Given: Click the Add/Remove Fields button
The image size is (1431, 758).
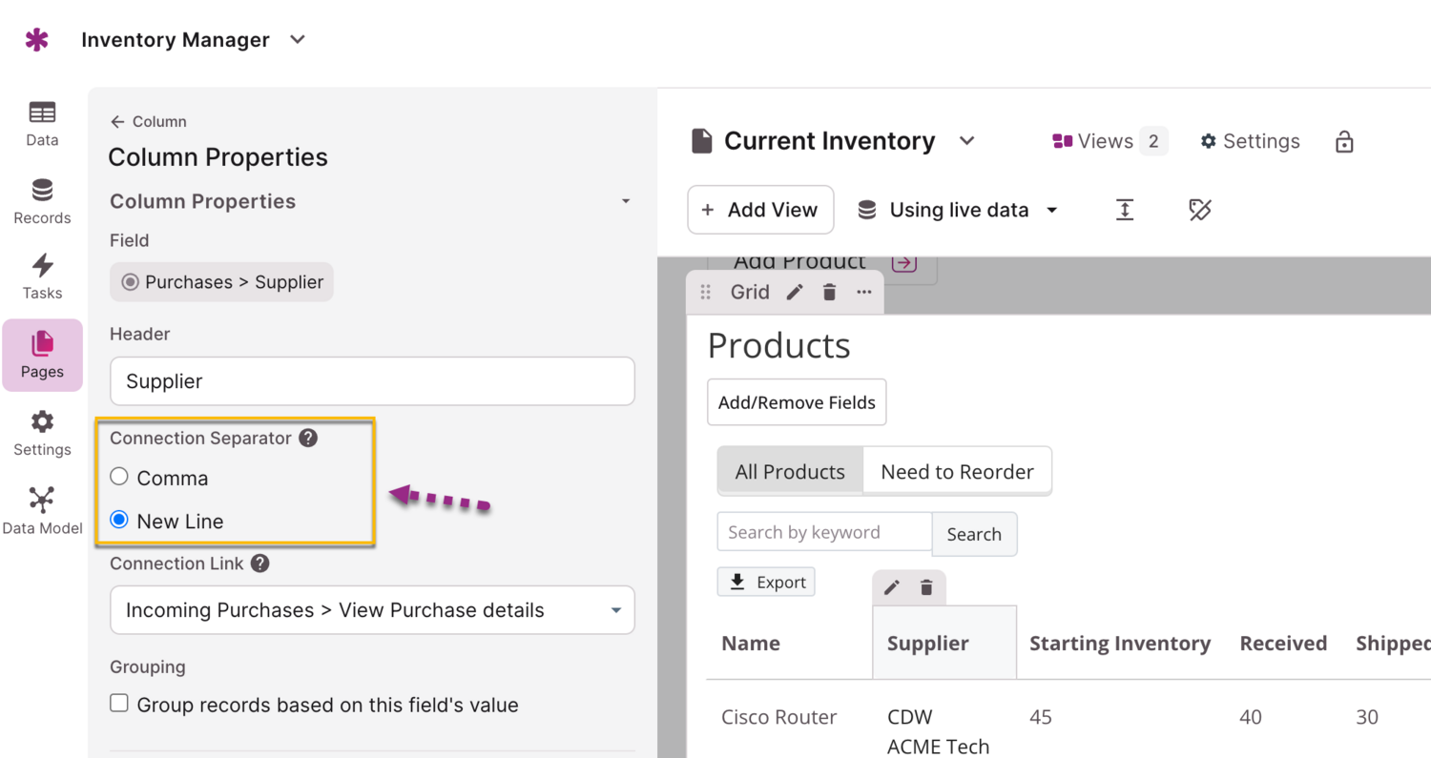Looking at the screenshot, I should (797, 402).
